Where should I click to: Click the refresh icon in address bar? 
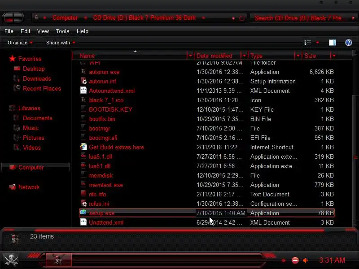[242, 18]
